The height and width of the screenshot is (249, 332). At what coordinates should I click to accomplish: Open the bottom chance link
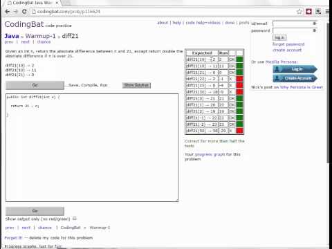45,228
